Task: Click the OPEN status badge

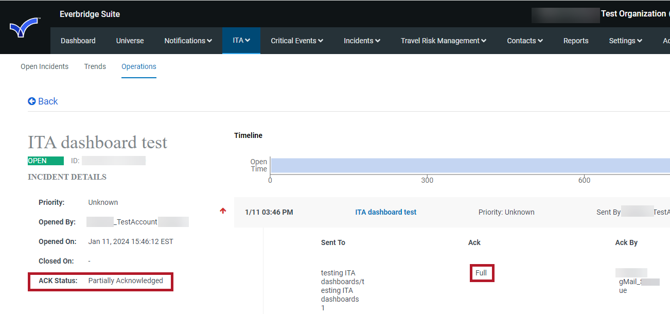Action: 46,161
